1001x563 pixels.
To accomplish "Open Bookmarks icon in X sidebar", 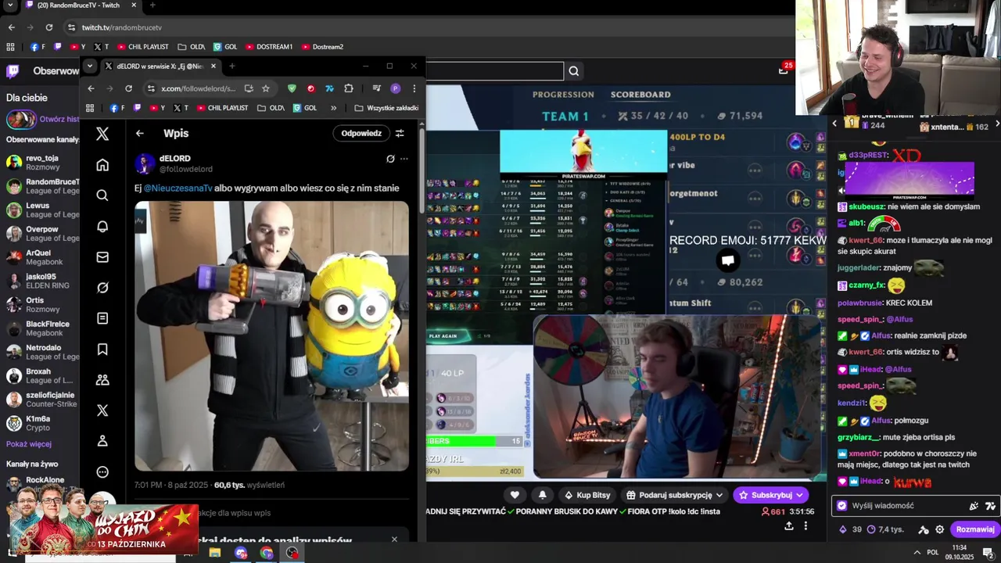I will pyautogui.click(x=102, y=349).
